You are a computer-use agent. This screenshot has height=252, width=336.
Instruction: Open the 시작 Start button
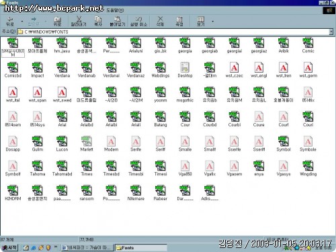tap(9, 248)
